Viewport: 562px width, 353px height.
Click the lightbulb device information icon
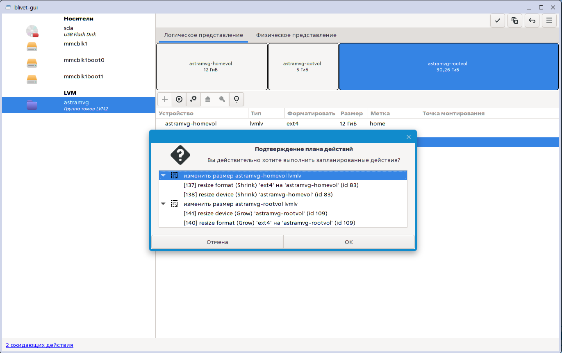237,99
